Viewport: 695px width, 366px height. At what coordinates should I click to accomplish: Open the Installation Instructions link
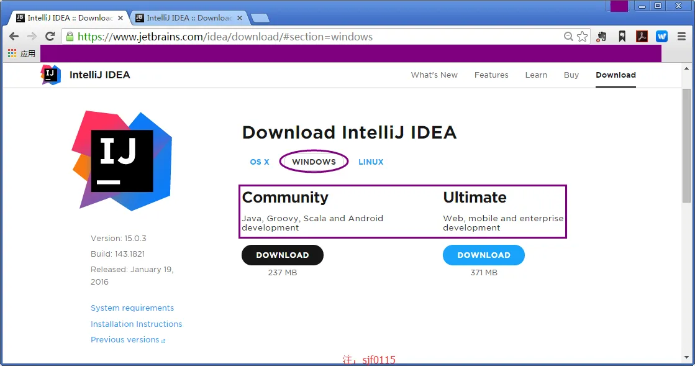[x=136, y=324]
